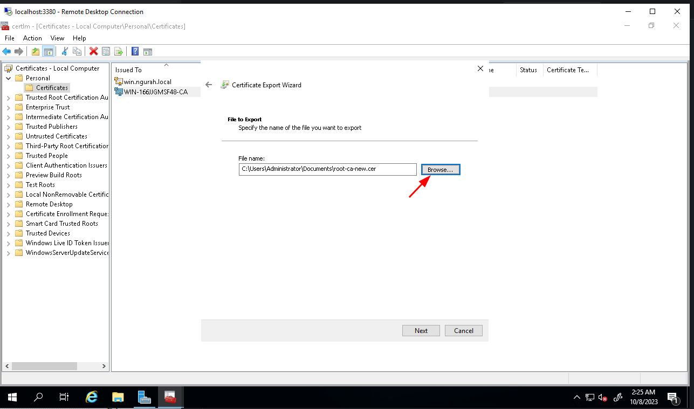
Task: Go back using the wizard's back arrow
Action: (209, 85)
